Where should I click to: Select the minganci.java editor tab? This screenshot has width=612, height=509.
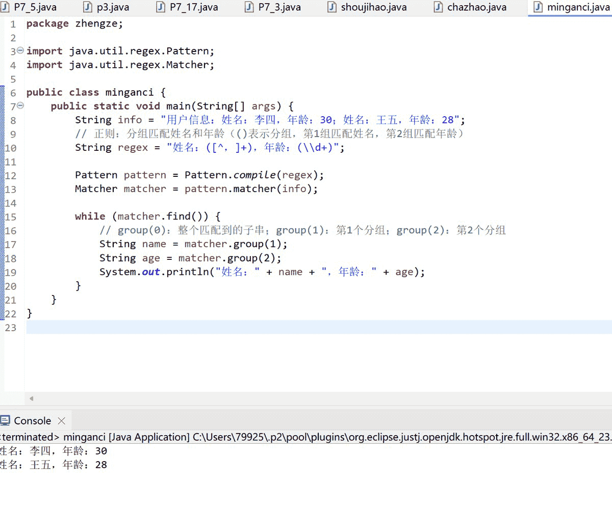[572, 7]
